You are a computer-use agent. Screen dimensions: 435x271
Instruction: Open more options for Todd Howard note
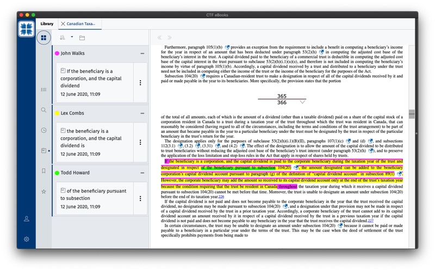(x=140, y=198)
